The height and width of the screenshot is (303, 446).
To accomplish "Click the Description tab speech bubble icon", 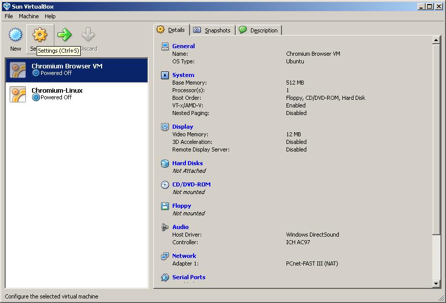I will 243,29.
